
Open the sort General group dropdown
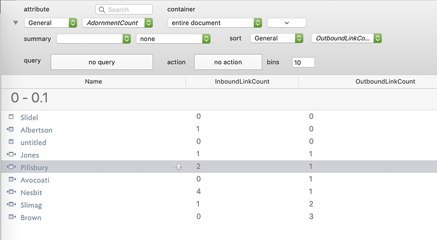point(277,38)
